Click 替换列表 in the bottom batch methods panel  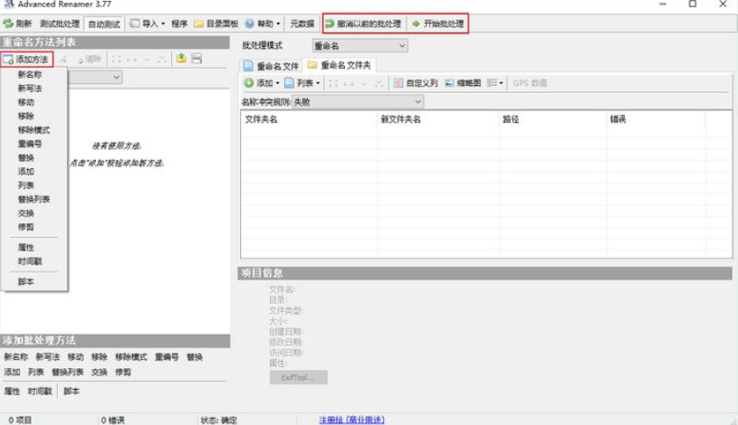[x=67, y=373]
